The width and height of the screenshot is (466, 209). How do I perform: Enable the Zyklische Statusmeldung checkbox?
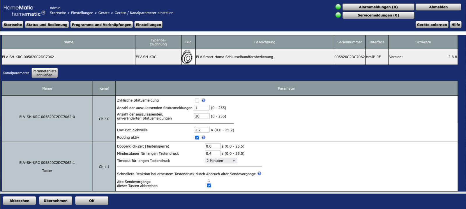[x=197, y=100]
